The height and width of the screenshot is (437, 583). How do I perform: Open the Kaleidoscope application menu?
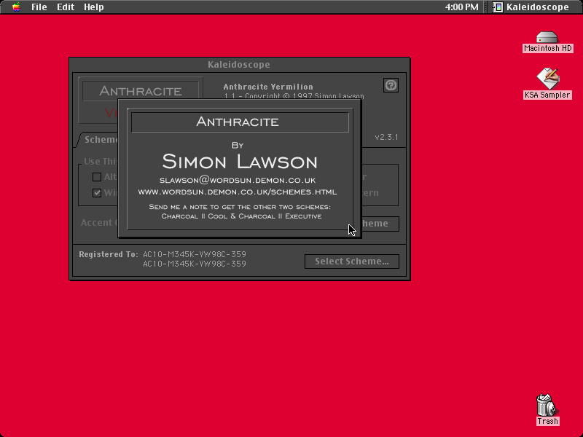[x=531, y=7]
